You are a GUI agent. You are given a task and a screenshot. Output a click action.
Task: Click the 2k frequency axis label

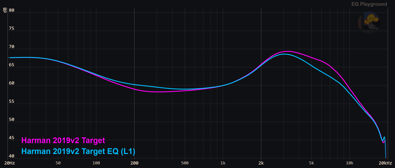pos(261,163)
